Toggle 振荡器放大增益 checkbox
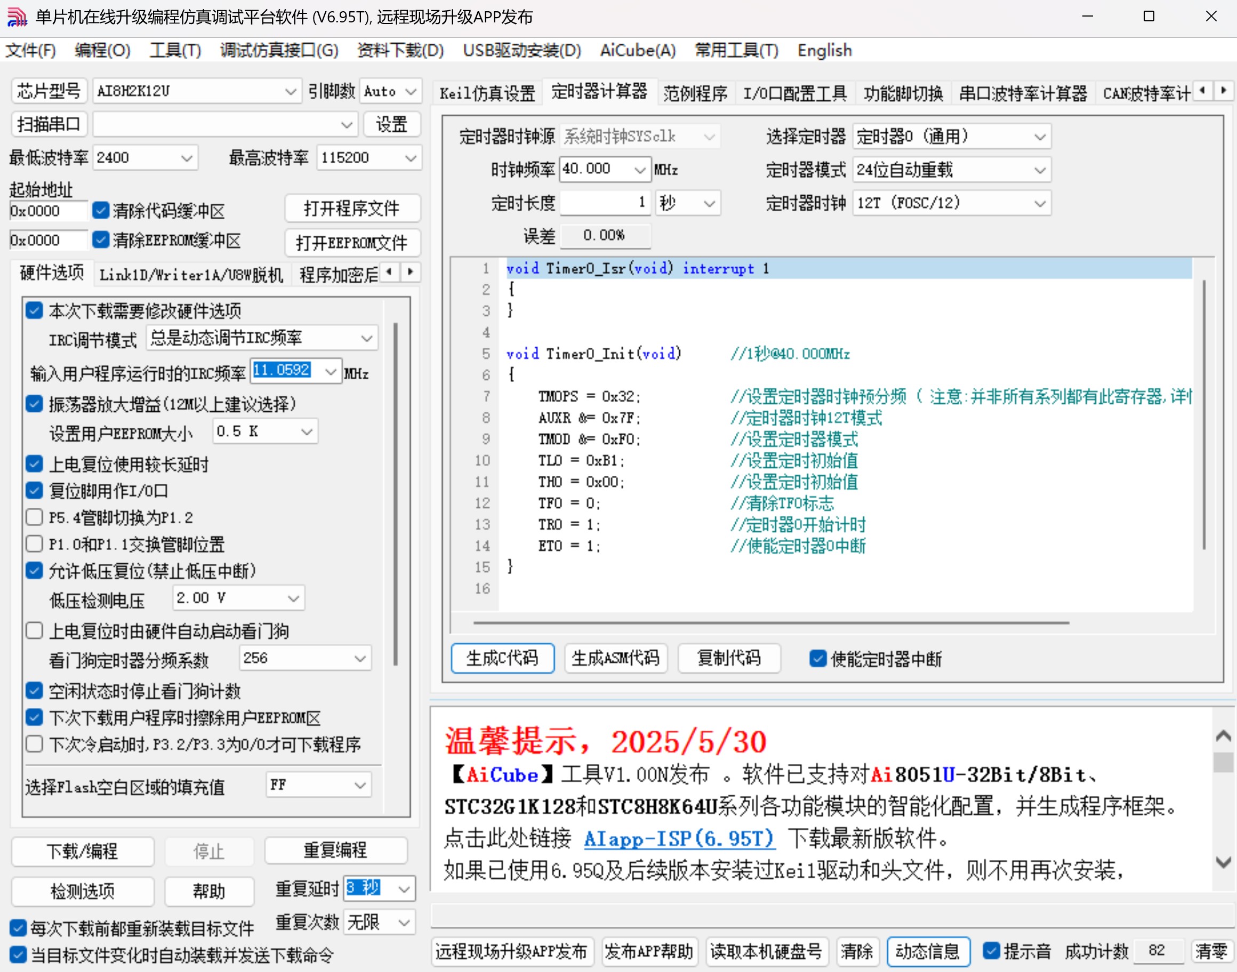Screen dimensions: 1237x972 (x=35, y=404)
